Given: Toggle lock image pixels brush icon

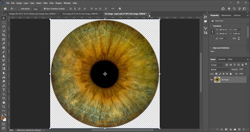Looking at the screenshot, I should 220,74.
